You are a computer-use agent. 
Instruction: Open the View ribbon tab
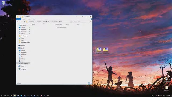click(x=34, y=19)
